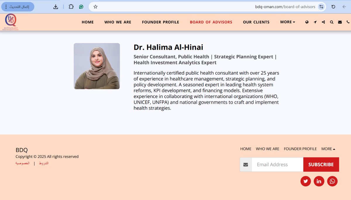This screenshot has height=200, width=351.
Task: Open browser Downloads from the toolbar
Action: pyautogui.click(x=56, y=6)
